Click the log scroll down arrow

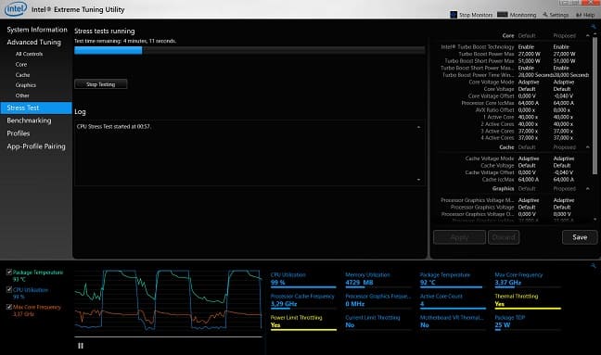pos(418,180)
